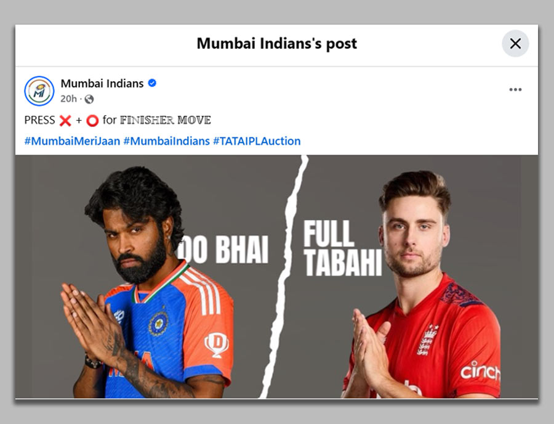This screenshot has height=424, width=554.
Task: Click the Mumbai Indians's post dialog title
Action: point(276,44)
